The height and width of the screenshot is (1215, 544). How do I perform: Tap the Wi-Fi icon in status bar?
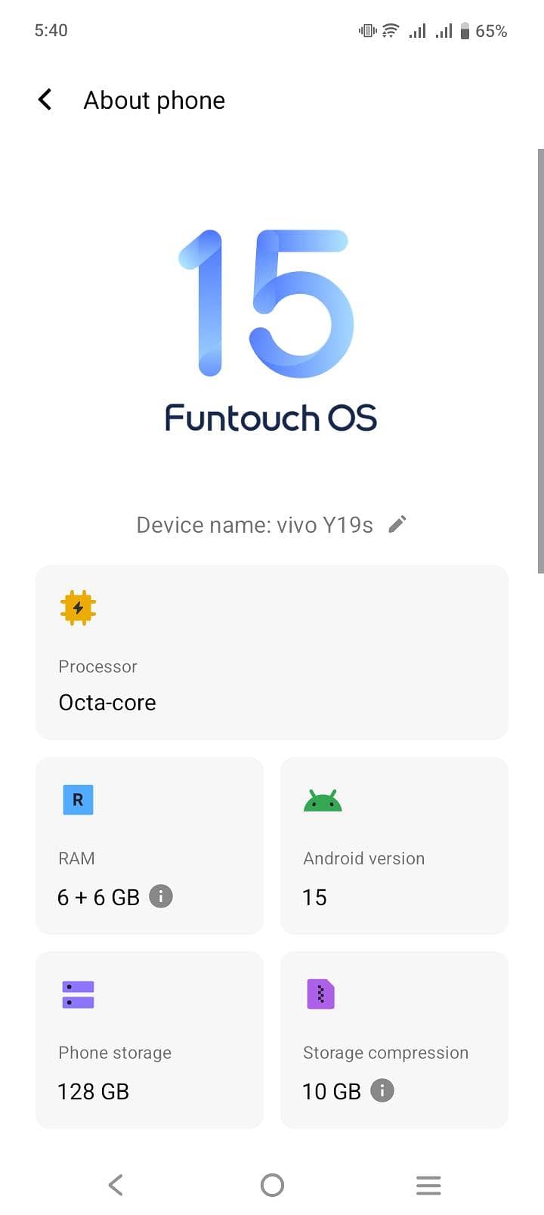pyautogui.click(x=389, y=30)
